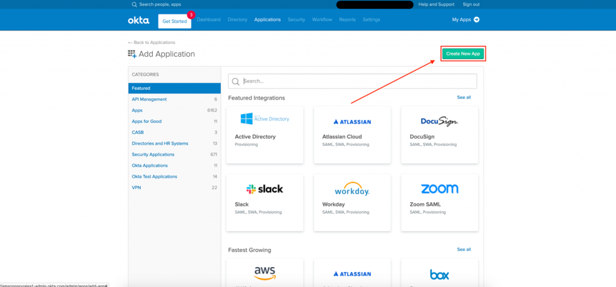The height and width of the screenshot is (287, 616).
Task: Select the Apps category
Action: 174,111
